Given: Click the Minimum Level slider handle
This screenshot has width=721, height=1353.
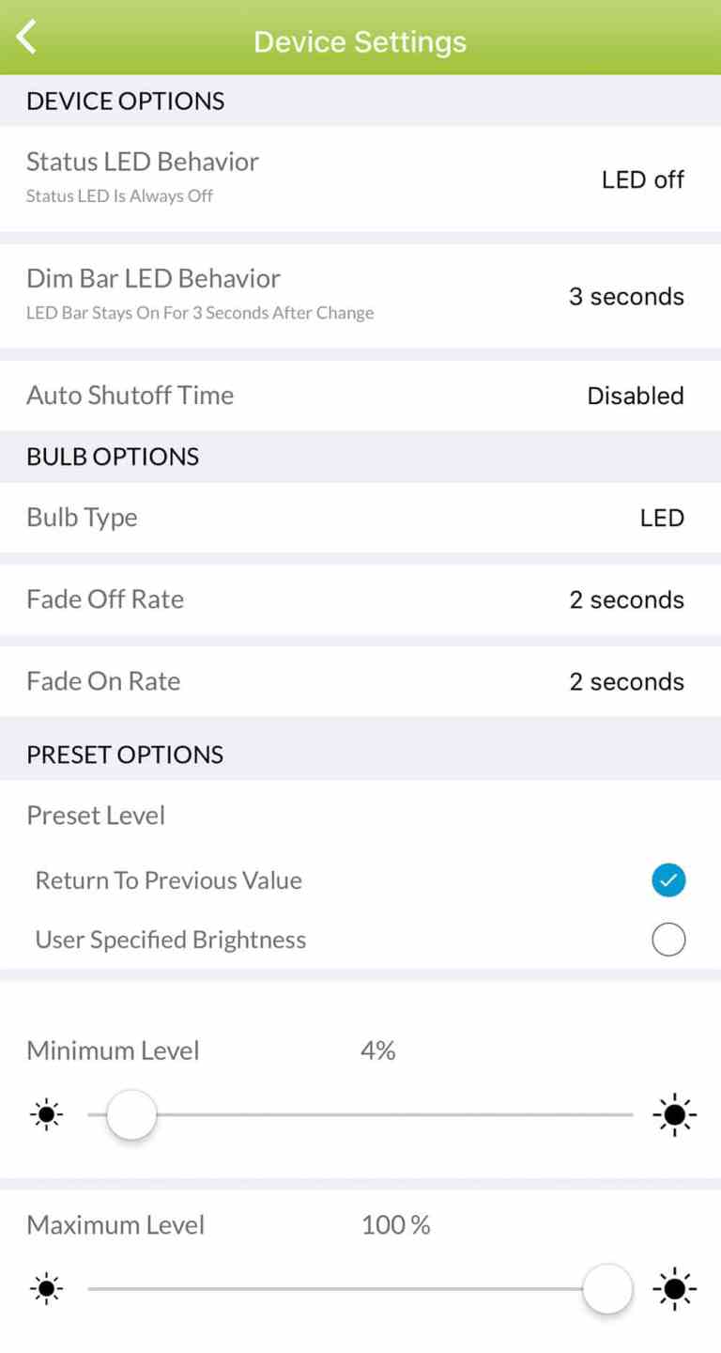Looking at the screenshot, I should (131, 1115).
